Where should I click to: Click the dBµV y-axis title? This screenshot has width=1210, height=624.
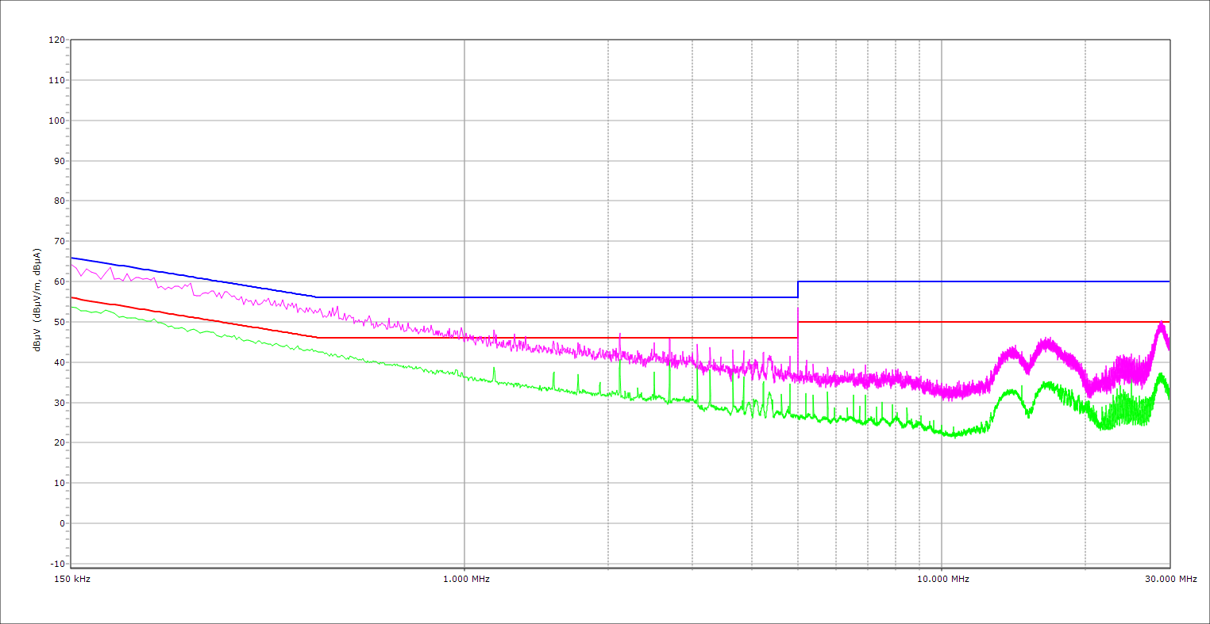click(x=37, y=301)
